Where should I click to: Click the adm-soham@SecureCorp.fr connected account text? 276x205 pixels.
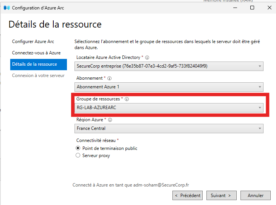161,185
